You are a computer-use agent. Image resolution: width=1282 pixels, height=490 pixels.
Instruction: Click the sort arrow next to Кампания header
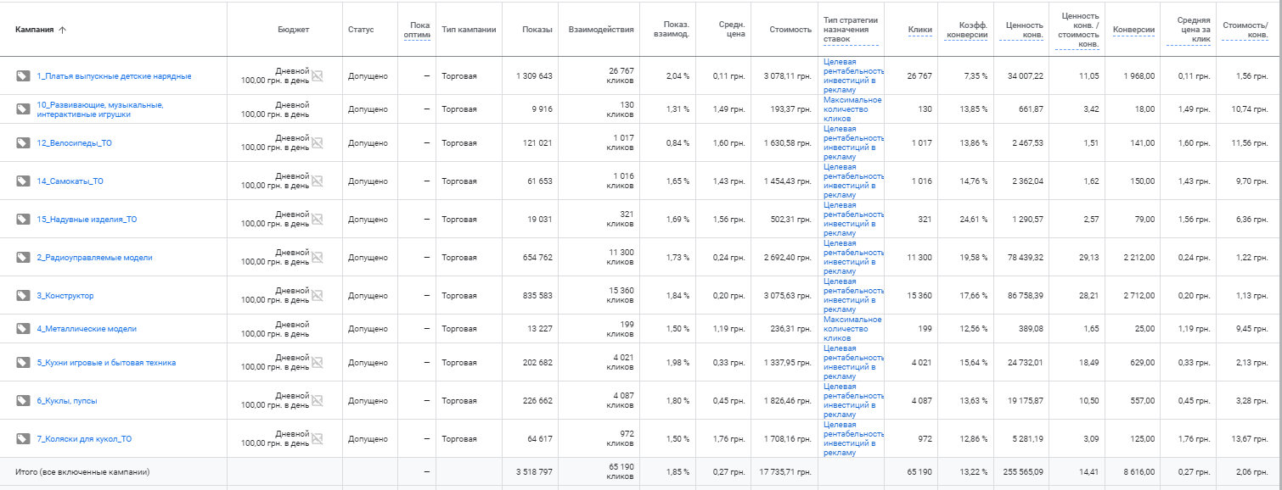click(62, 30)
